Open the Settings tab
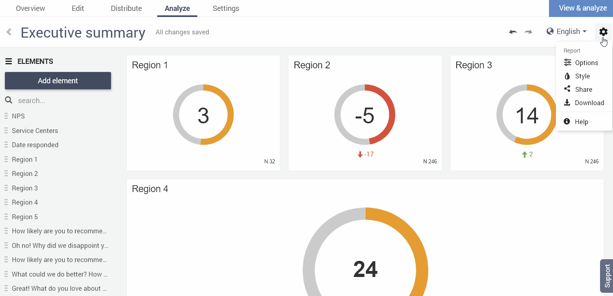 pos(226,8)
